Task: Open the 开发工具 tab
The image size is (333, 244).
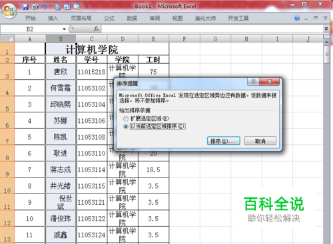Action: point(238,18)
